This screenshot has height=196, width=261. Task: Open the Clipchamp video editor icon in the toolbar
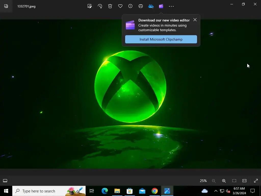pyautogui.click(x=161, y=6)
